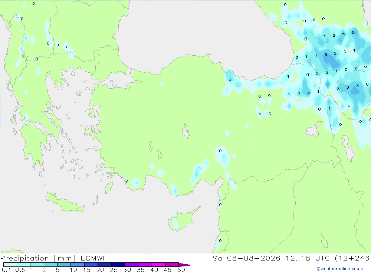Click the "(12+246)" forecast offset text
Screen dimensions: 371x272
[x=353, y=258]
